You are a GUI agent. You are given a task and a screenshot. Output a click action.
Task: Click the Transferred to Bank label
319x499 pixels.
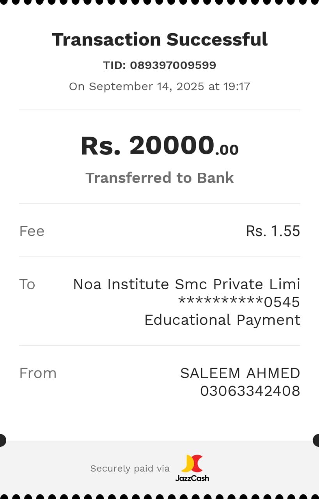pos(159,178)
